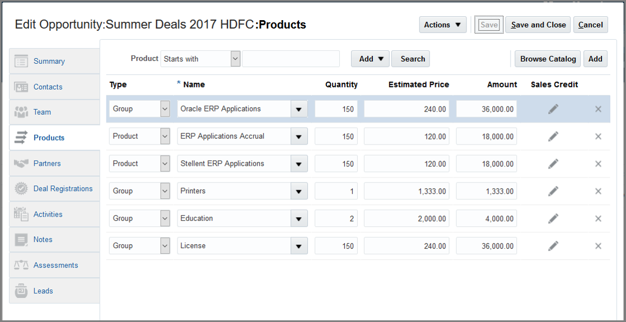Click the Browse Catalog button
This screenshot has width=626, height=322.
(548, 59)
